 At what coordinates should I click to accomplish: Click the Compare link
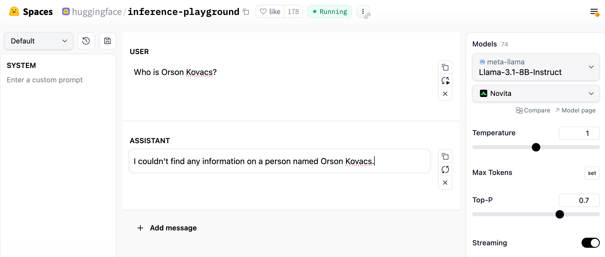[533, 110]
